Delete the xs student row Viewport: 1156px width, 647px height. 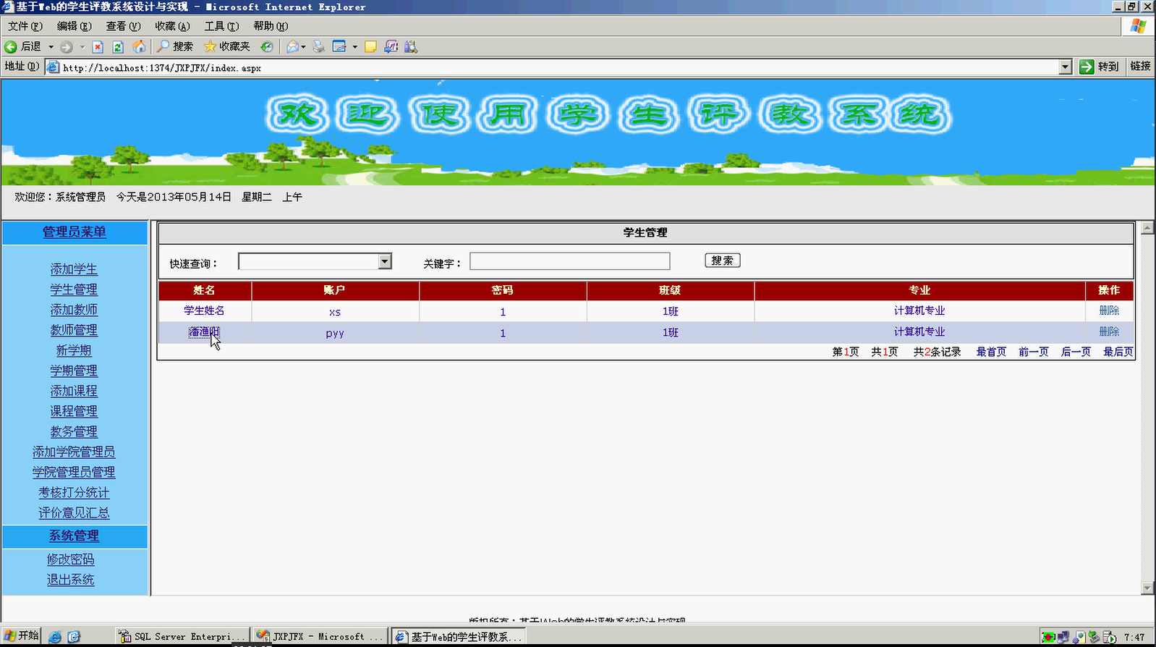(x=1109, y=310)
